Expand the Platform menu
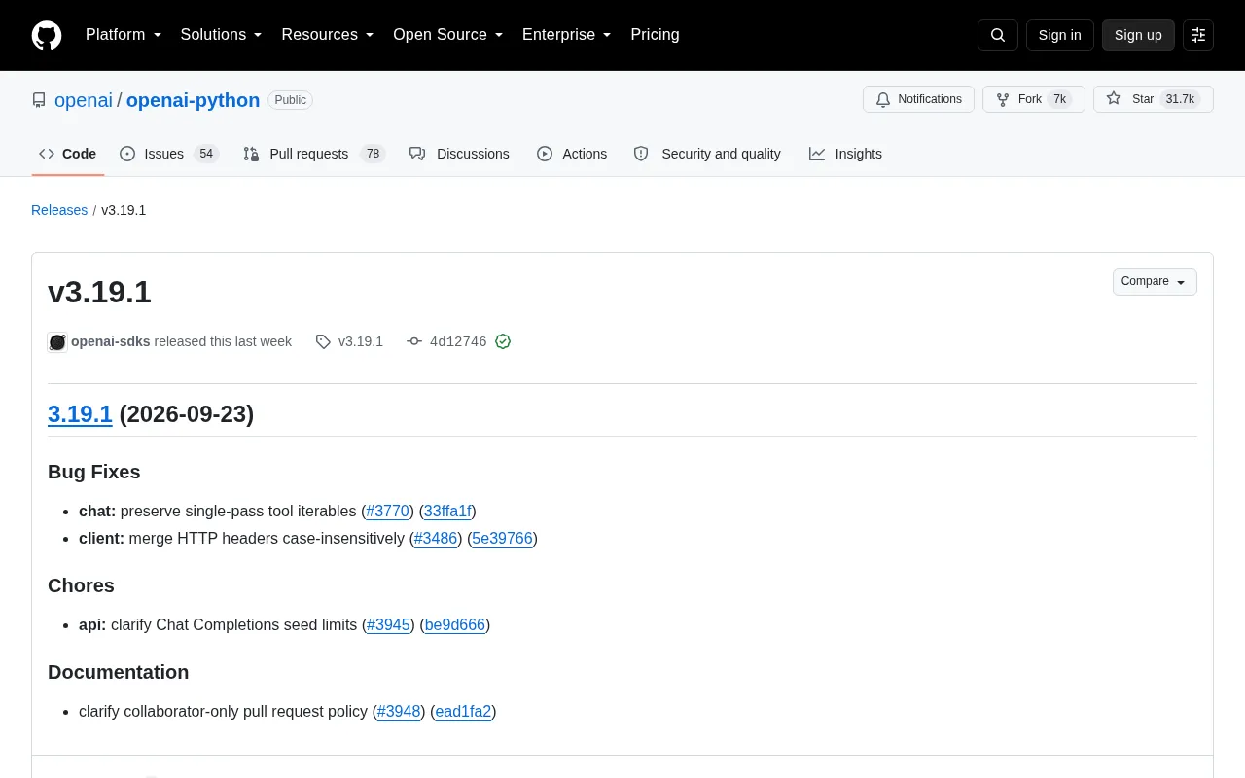The width and height of the screenshot is (1245, 778). click(124, 35)
